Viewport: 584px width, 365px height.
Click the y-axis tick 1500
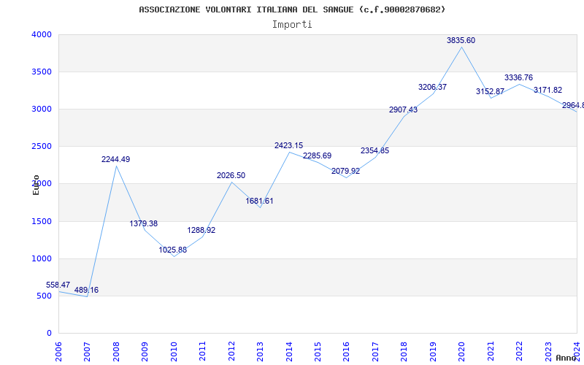[x=42, y=222]
